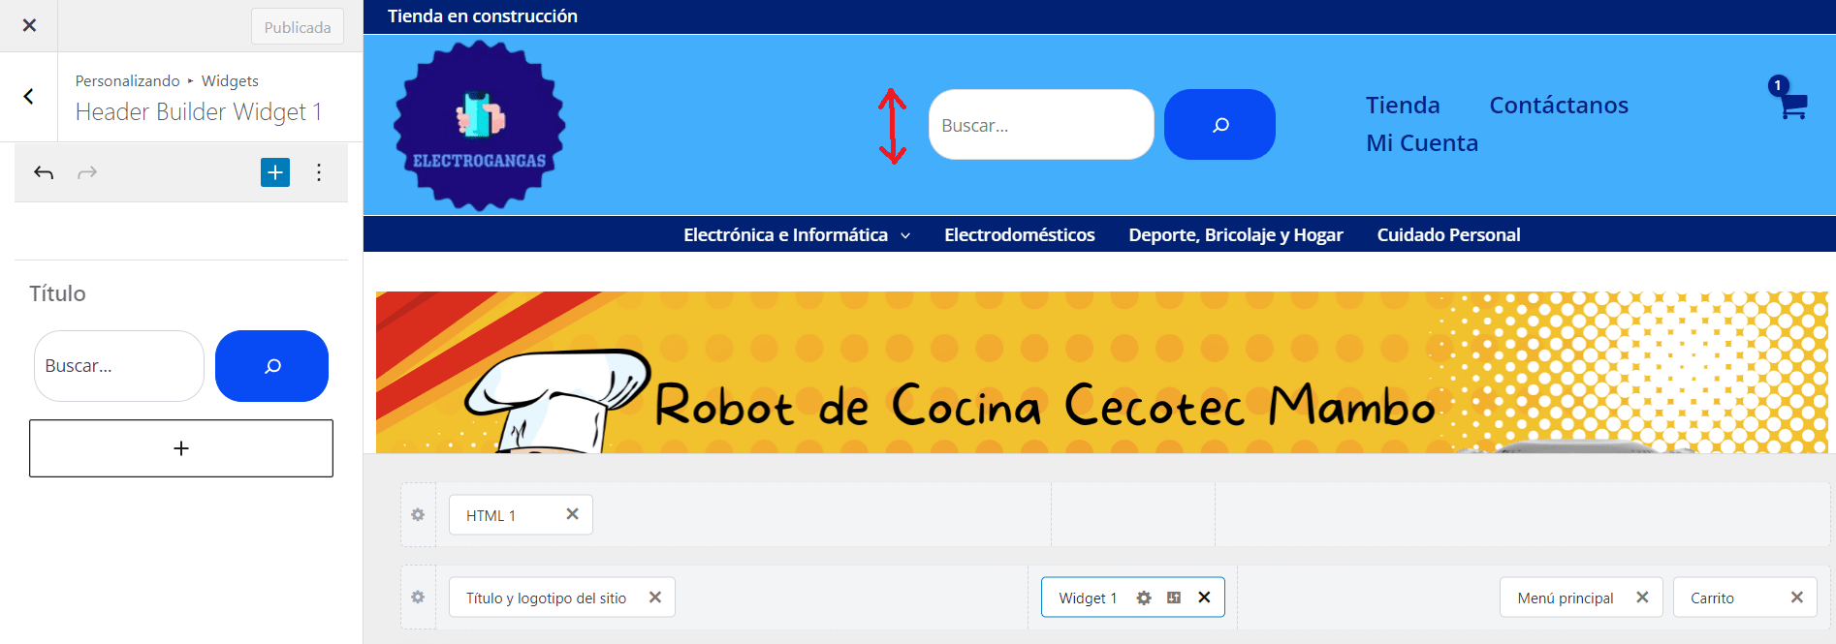Viewport: 1836px width, 644px height.
Task: Click the header search magnifier button
Action: [1219, 125]
